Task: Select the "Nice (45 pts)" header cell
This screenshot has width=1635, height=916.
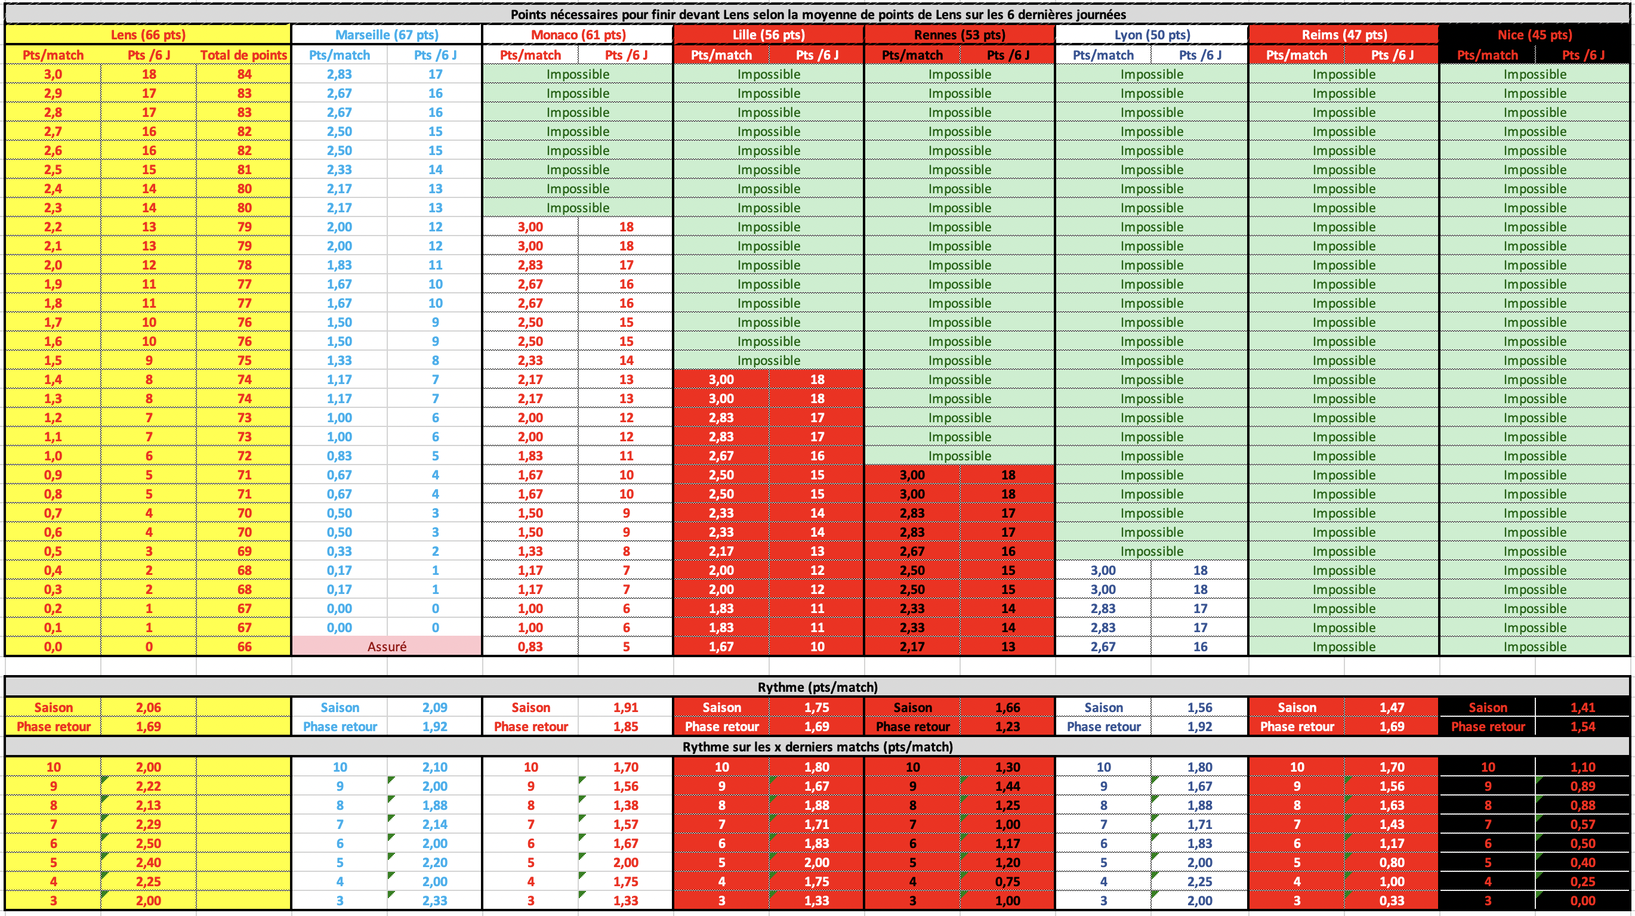Action: click(x=1535, y=35)
